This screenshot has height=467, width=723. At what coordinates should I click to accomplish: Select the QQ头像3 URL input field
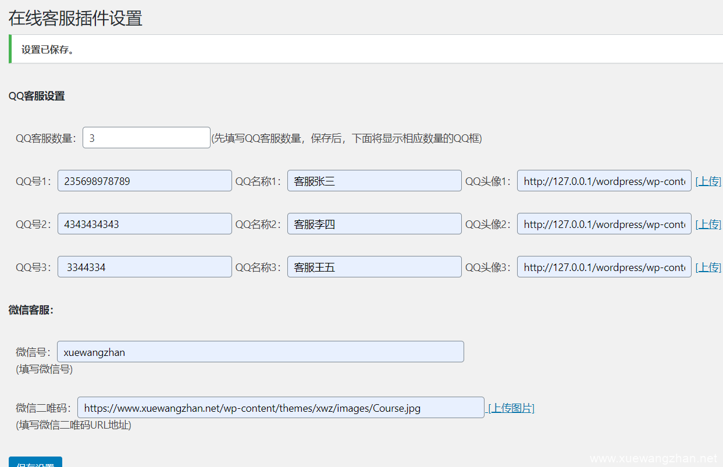[604, 267]
